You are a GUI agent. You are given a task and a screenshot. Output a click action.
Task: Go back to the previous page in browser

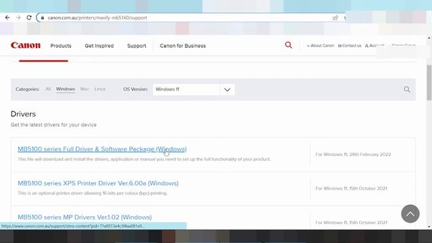7,18
